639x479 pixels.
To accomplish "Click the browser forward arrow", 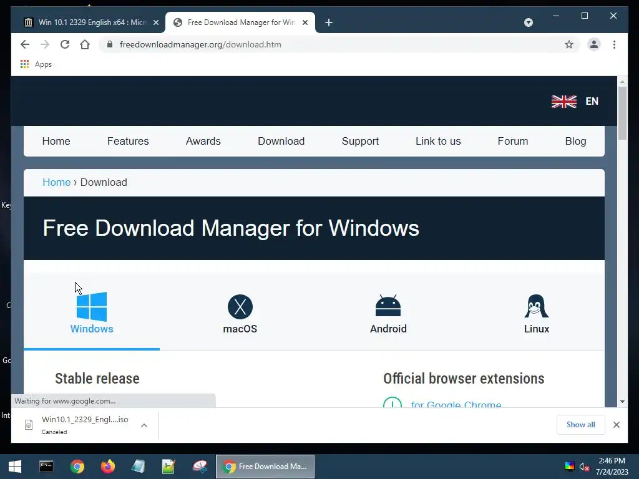I will pyautogui.click(x=45, y=44).
